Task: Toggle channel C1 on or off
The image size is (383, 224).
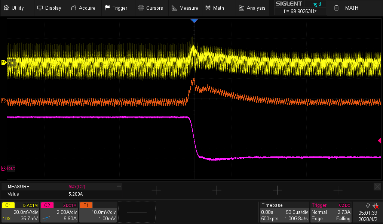Action: tap(8, 205)
